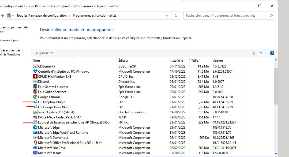This screenshot has height=157, width=289.
Task: Click the HP Google Drive Plugin icon
Action: (35, 107)
